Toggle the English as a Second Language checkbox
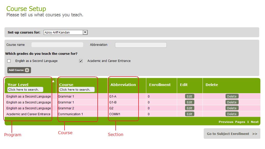 click(x=9, y=61)
